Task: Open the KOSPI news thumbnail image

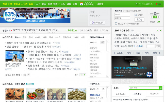Action: click(x=15, y=56)
